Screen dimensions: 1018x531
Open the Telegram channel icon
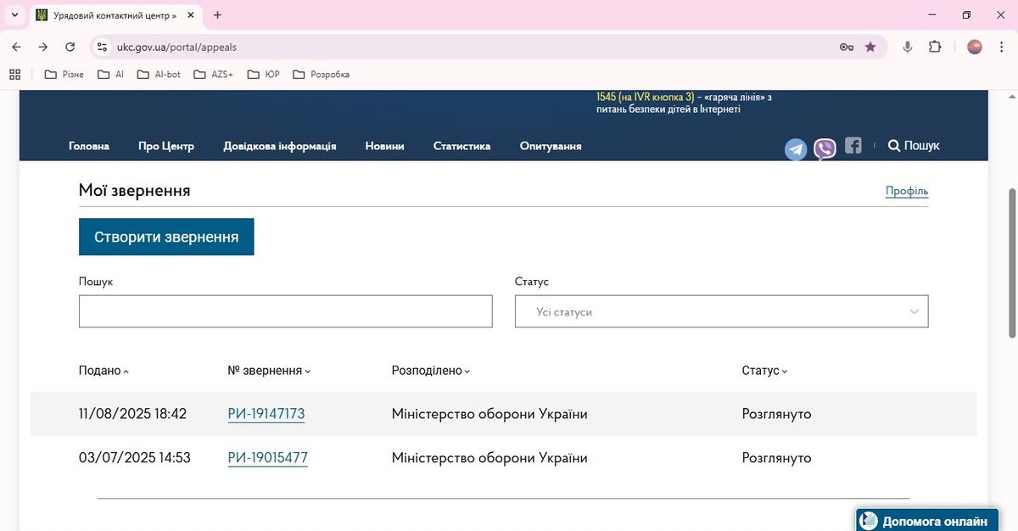pos(796,150)
